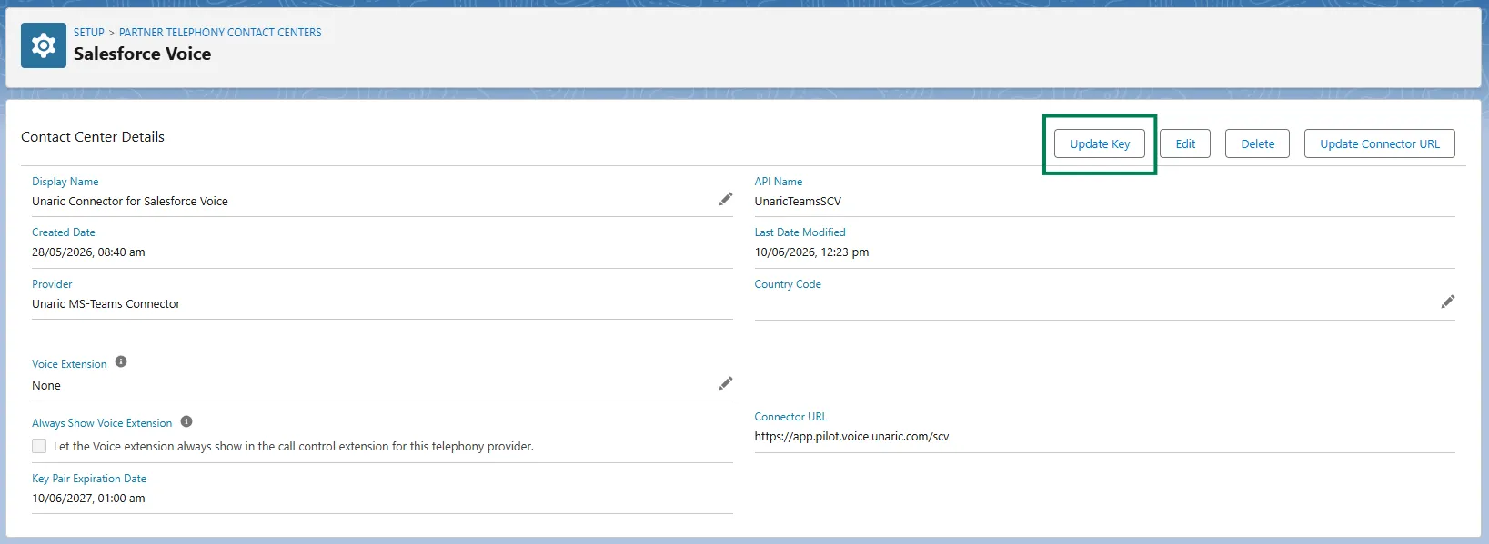Click the Delete button
Viewport: 1489px width, 544px height.
pyautogui.click(x=1257, y=143)
